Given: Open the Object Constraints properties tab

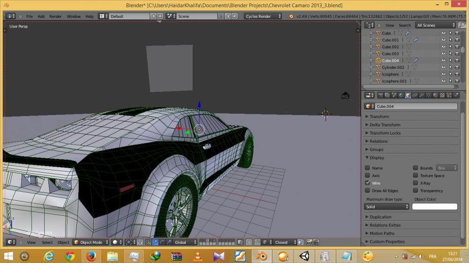Looking at the screenshot, I should (415, 95).
